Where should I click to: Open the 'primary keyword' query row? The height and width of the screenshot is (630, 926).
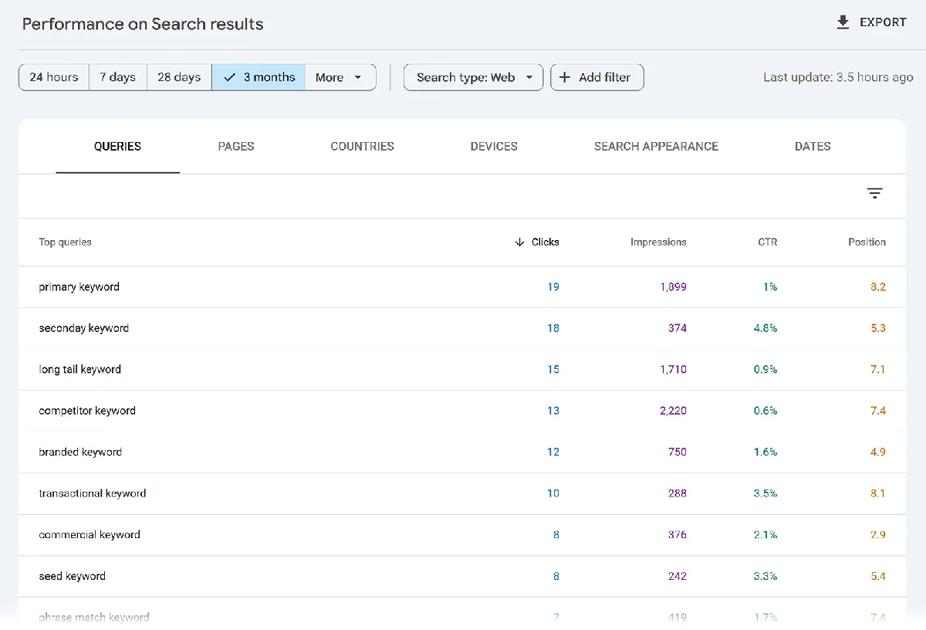tap(462, 287)
